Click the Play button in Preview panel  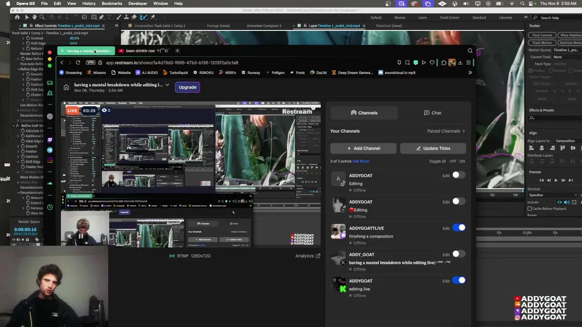(x=556, y=180)
